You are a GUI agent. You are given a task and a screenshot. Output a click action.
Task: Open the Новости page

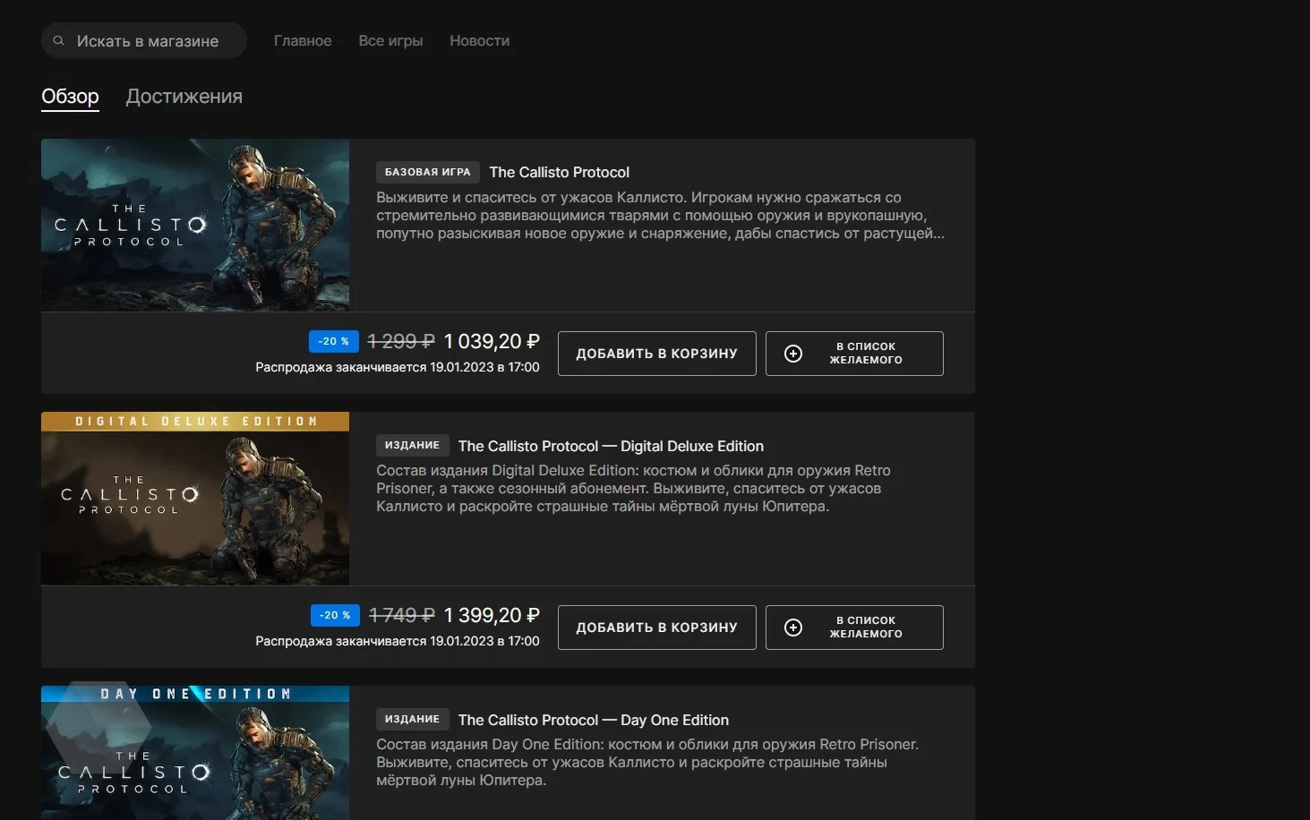pyautogui.click(x=480, y=41)
